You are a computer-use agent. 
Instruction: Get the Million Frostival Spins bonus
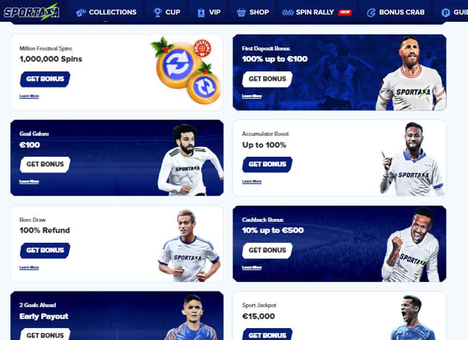click(x=45, y=79)
